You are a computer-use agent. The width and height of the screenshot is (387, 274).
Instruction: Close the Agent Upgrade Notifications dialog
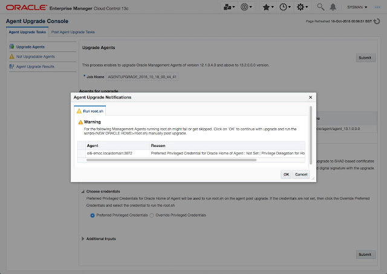click(310, 97)
